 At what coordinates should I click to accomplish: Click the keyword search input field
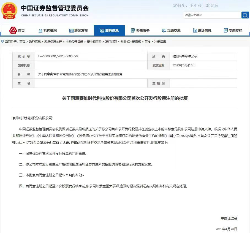click(x=212, y=15)
